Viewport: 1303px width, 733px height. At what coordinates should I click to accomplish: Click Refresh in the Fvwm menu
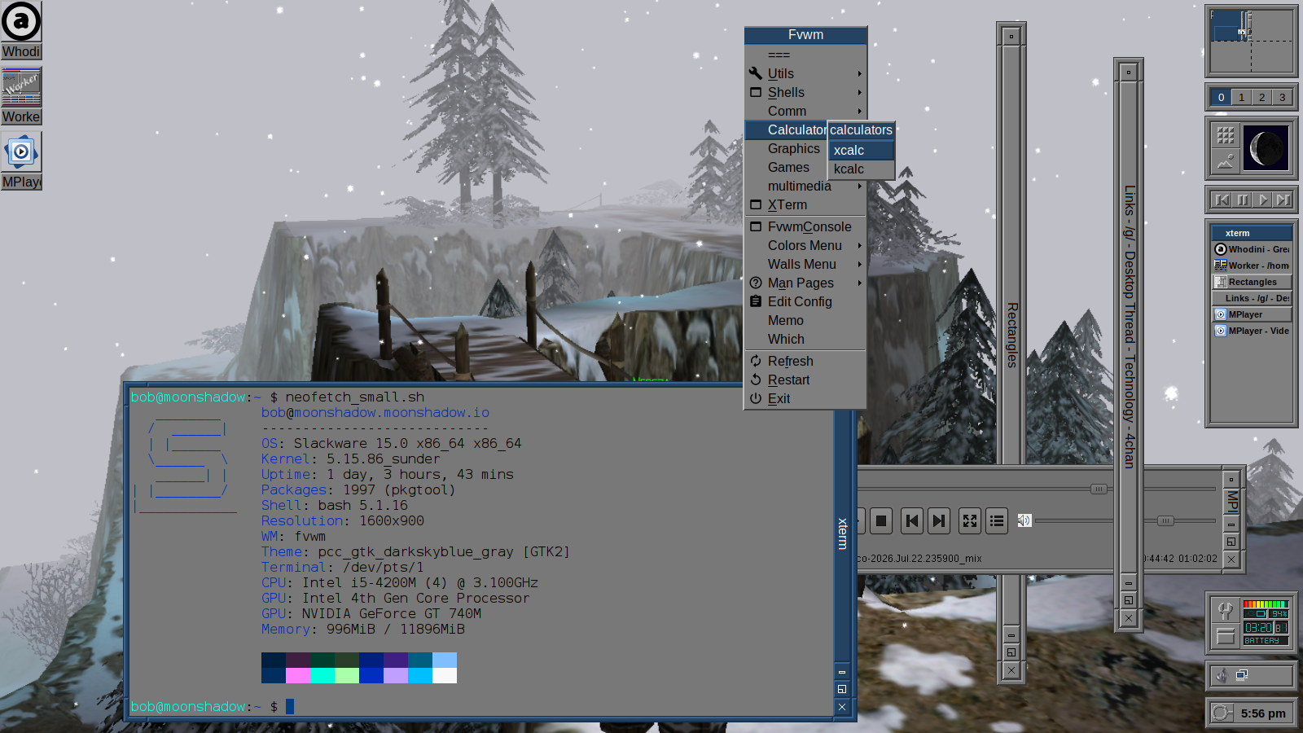(805, 362)
